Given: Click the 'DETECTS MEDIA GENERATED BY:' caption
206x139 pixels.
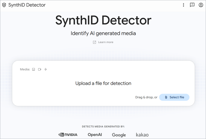Looking at the screenshot, I should 103,127.
